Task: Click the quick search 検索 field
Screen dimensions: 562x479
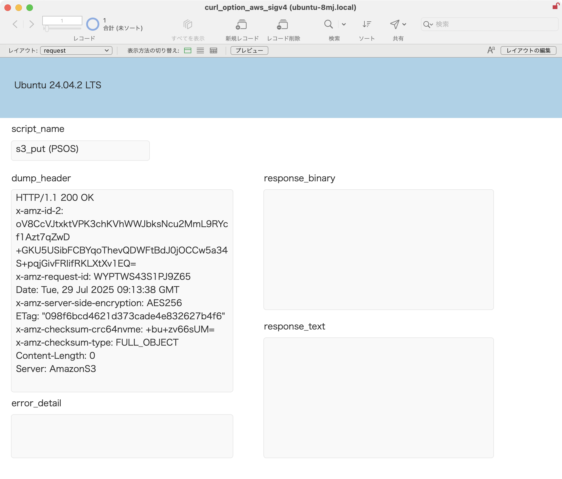Action: (490, 24)
